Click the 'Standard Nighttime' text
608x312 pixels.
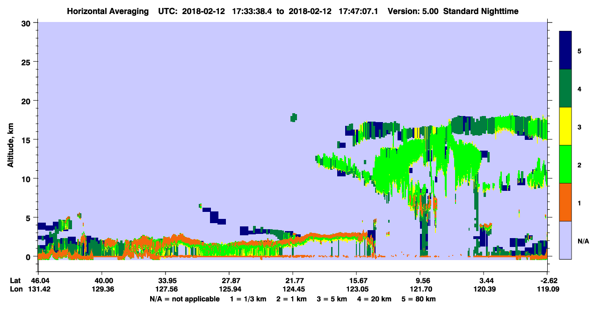click(481, 11)
